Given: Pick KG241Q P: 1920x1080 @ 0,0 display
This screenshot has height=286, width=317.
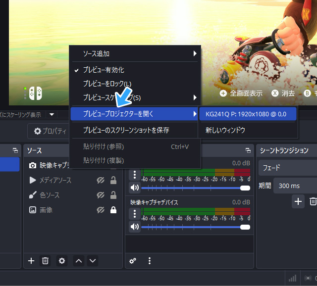Looking at the screenshot, I should [x=248, y=114].
